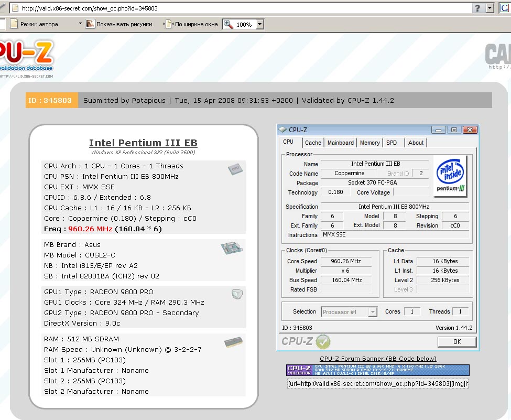Viewport: 511px width, 420px height.
Task: Click the CPU-Z title bar app icon
Action: 282,130
